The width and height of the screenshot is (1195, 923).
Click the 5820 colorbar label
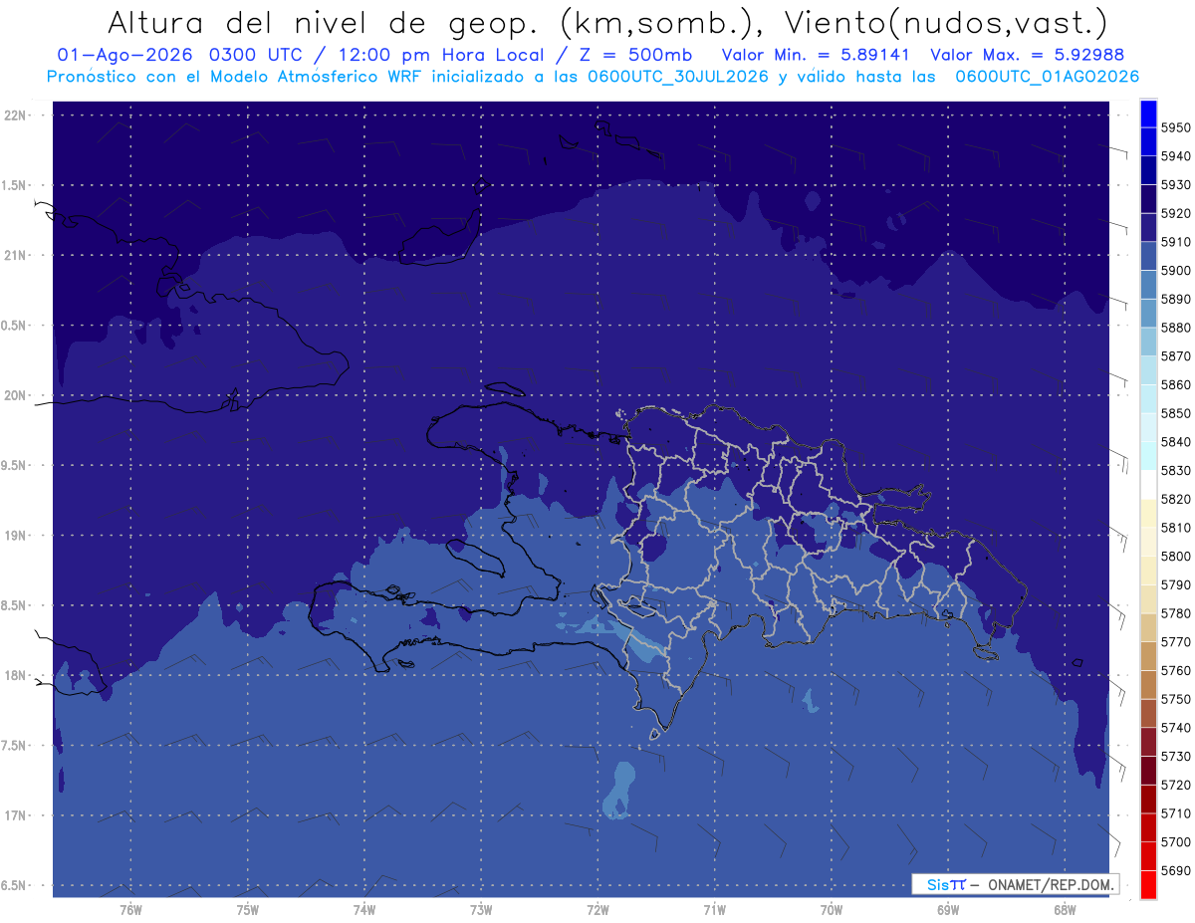(x=1176, y=499)
